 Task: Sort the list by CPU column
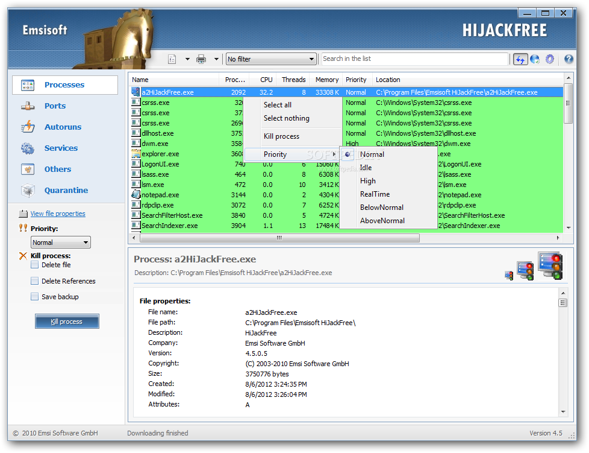point(263,80)
